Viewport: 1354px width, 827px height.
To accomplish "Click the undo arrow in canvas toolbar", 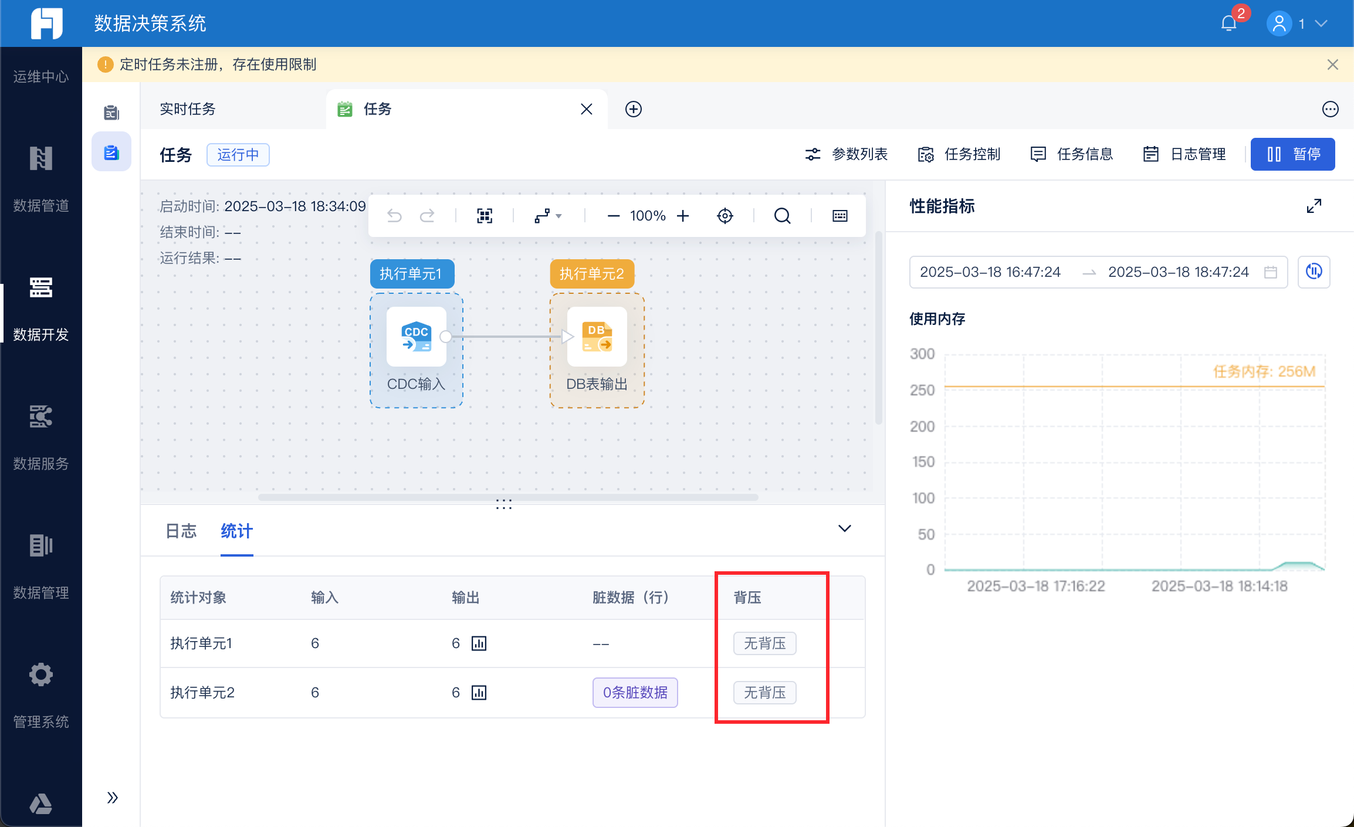I will coord(394,216).
